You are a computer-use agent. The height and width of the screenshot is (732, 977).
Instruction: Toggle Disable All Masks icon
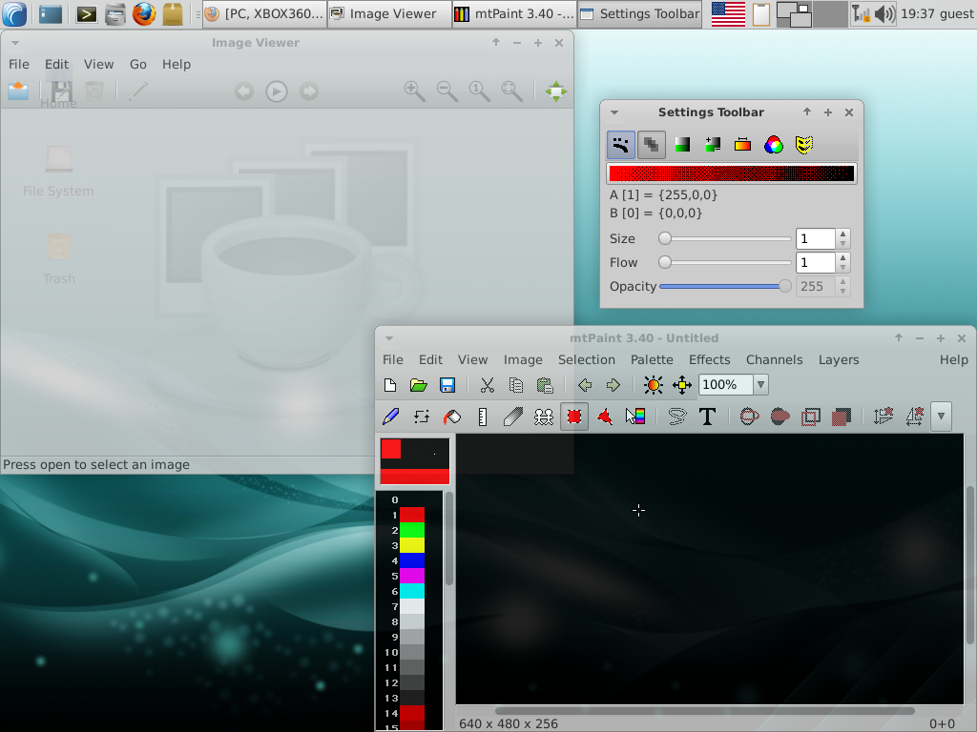[x=803, y=145]
